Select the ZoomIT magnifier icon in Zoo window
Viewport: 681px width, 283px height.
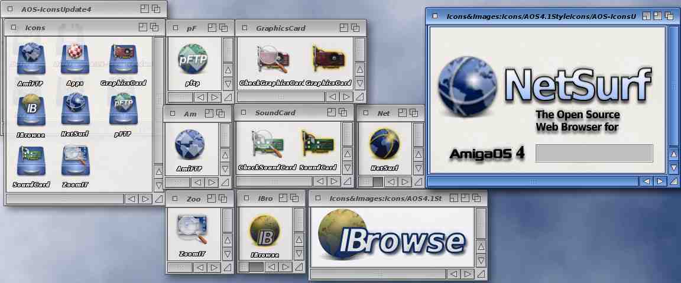pos(192,235)
